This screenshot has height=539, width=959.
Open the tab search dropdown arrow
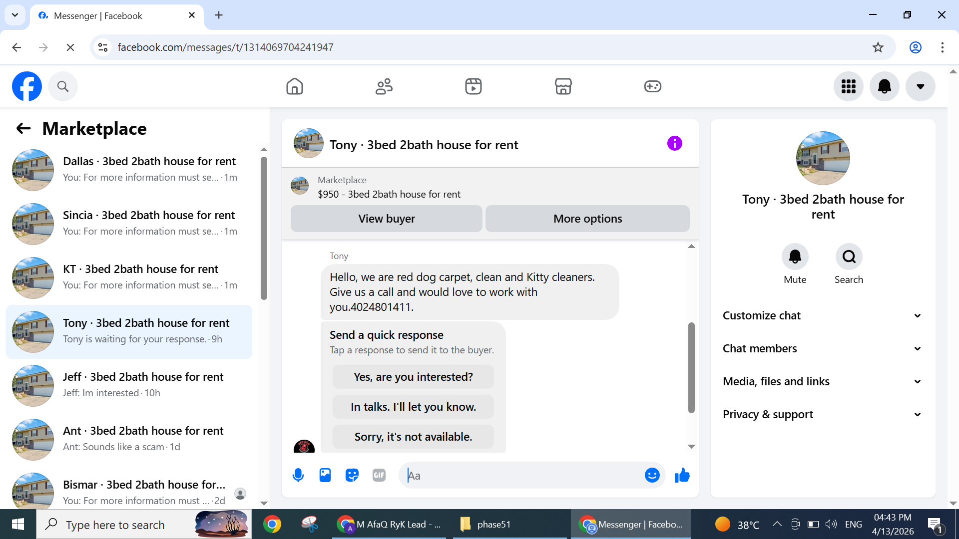pyautogui.click(x=15, y=15)
